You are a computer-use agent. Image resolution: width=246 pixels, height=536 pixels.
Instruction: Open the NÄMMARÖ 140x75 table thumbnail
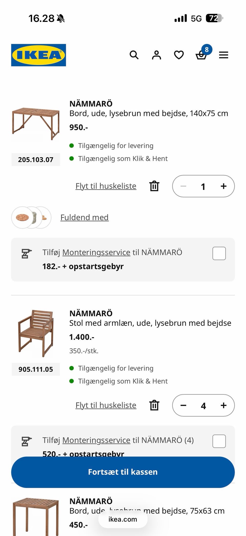click(36, 124)
